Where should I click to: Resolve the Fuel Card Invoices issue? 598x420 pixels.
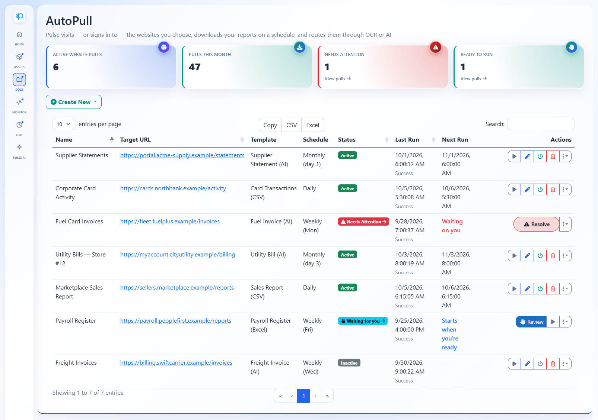537,224
